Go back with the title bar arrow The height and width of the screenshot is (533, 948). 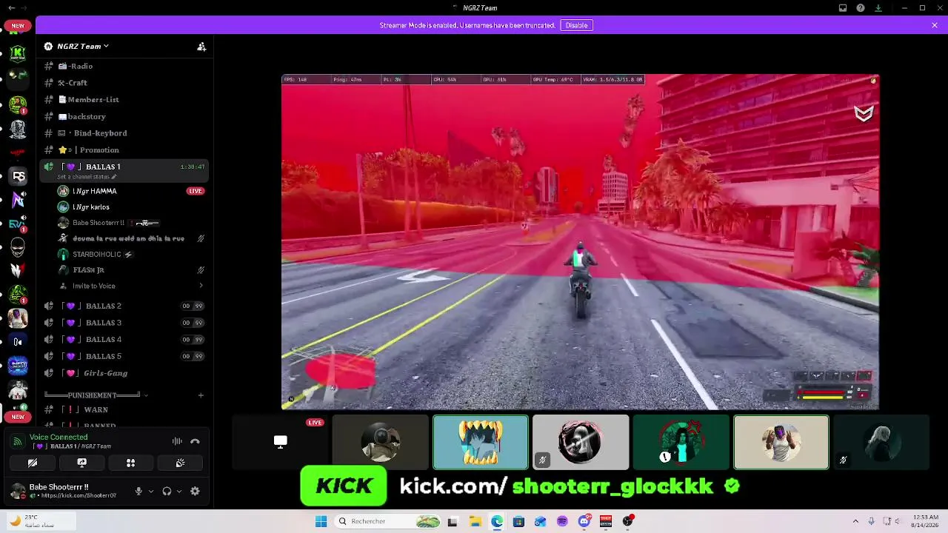[x=11, y=8]
